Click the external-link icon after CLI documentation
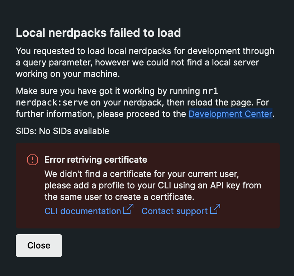Viewport: 294px width, 276px height. [128, 209]
